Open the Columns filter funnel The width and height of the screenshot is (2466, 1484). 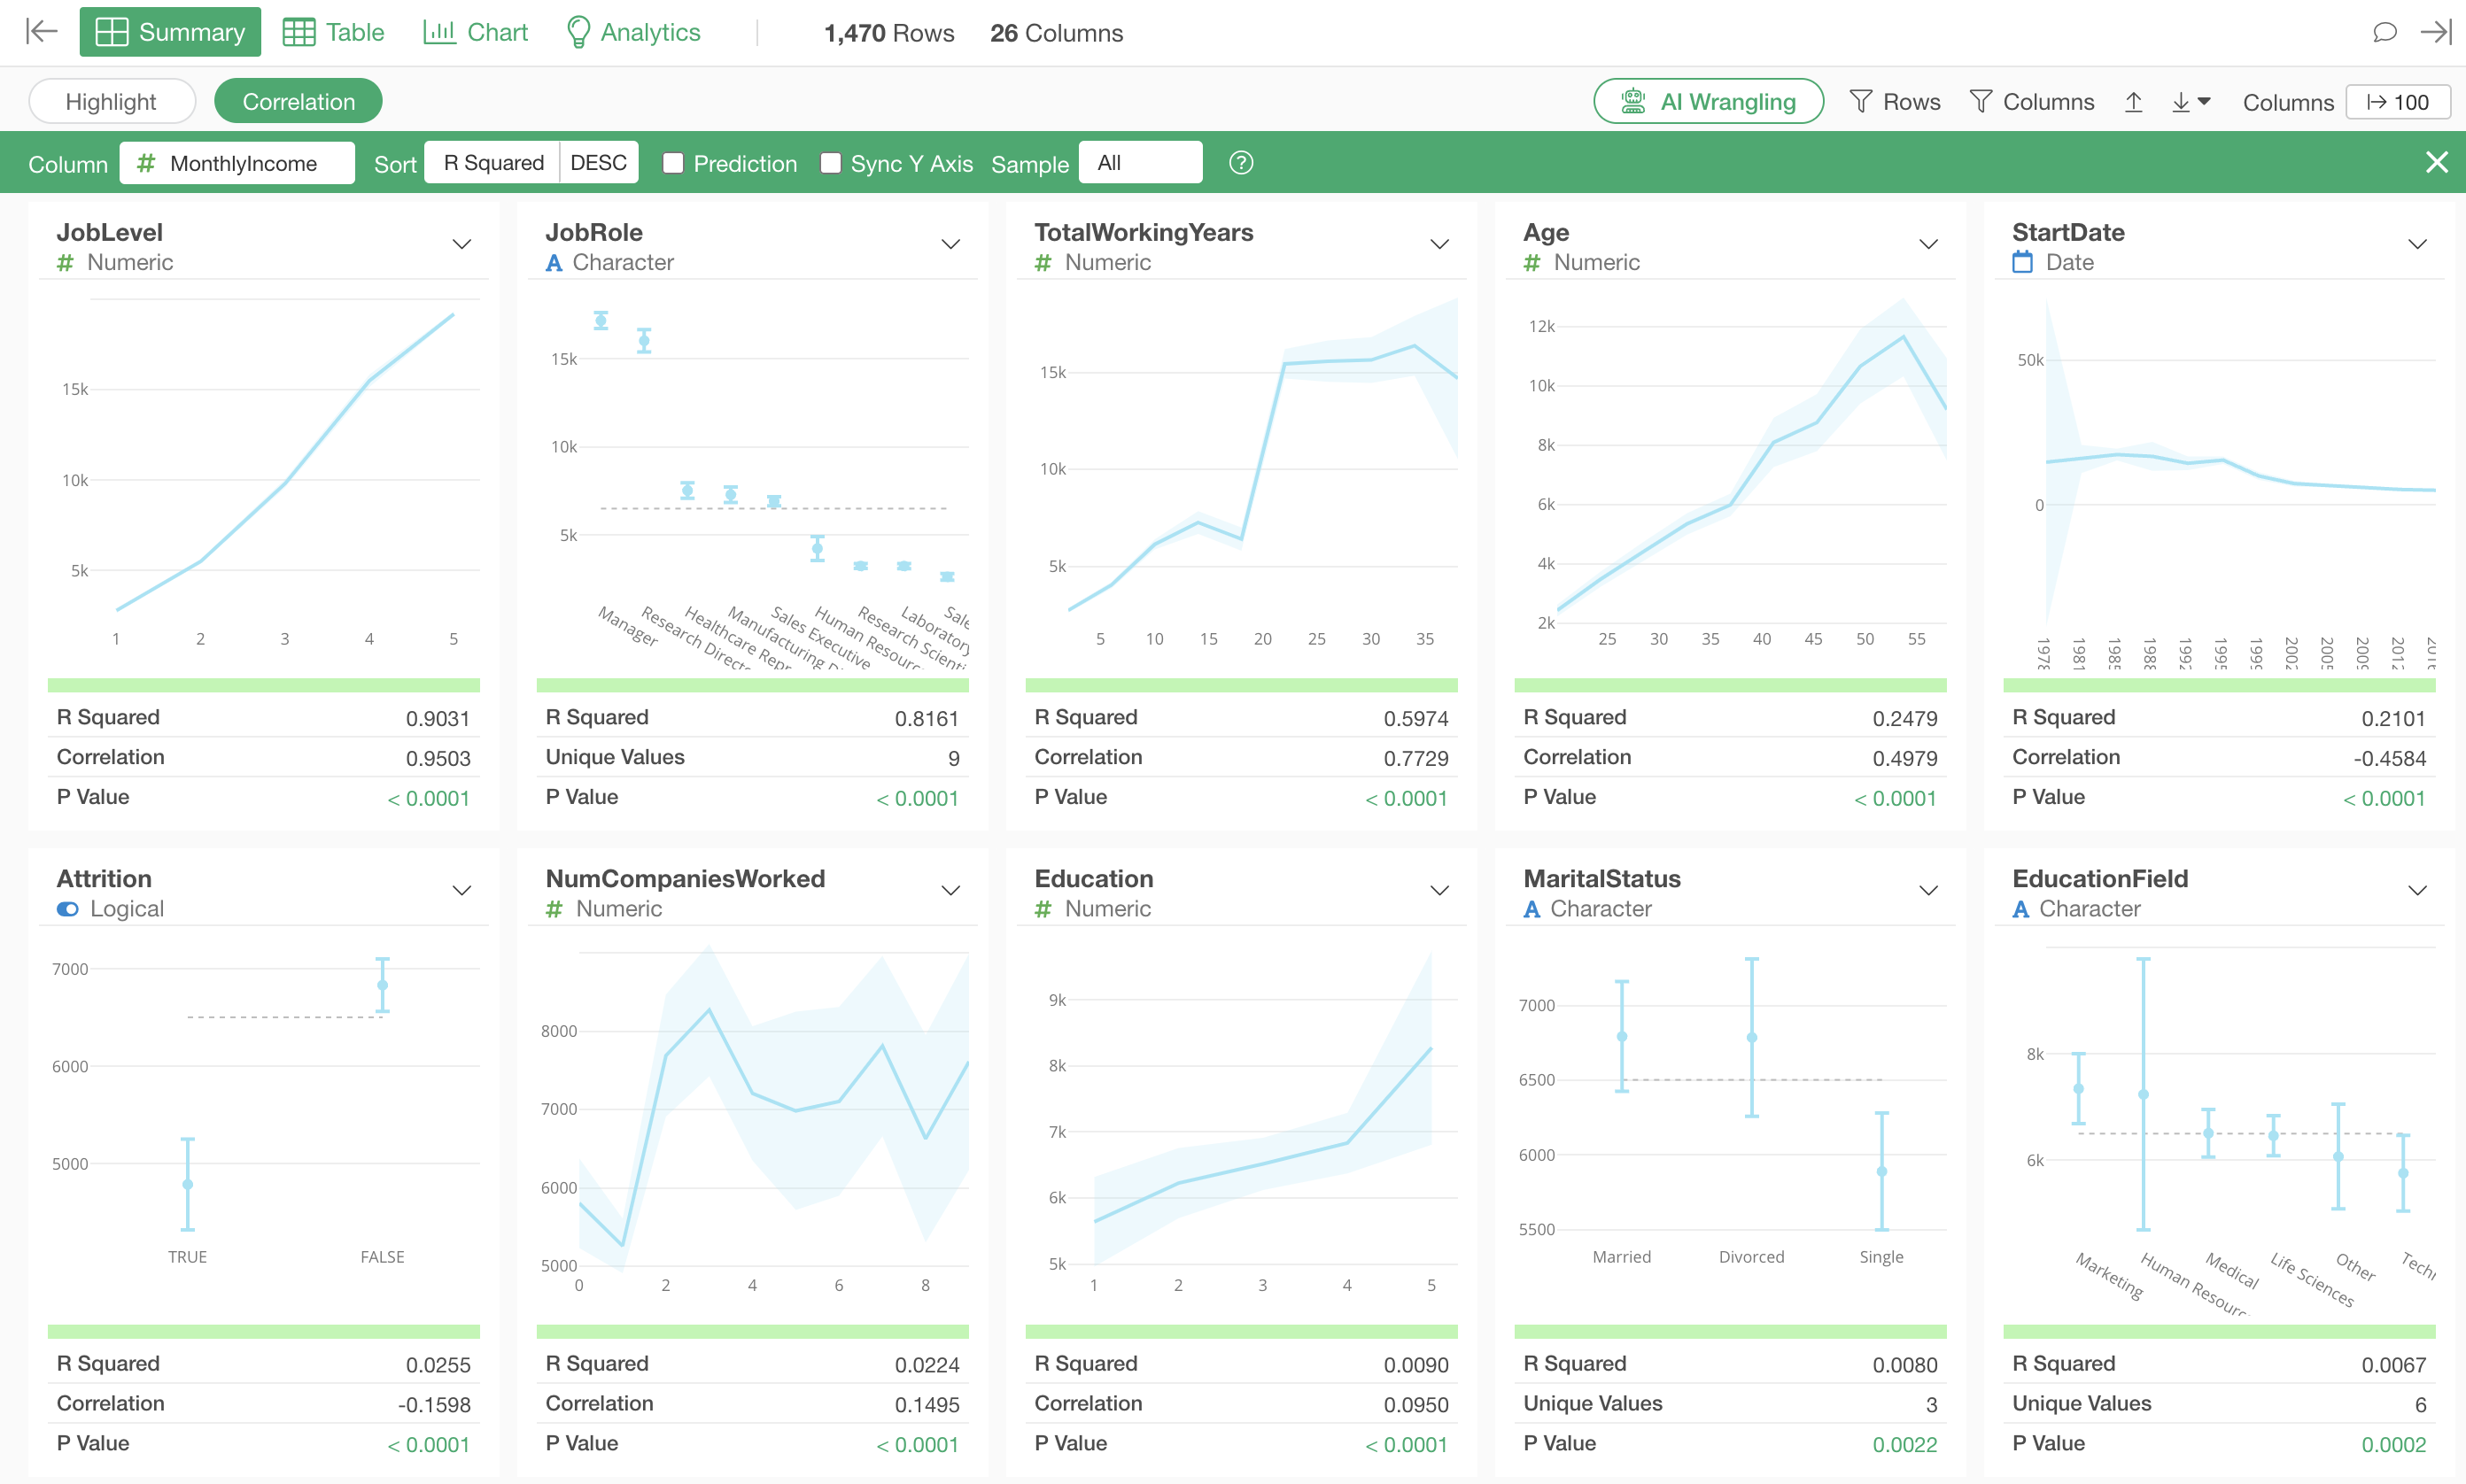coord(2031,102)
